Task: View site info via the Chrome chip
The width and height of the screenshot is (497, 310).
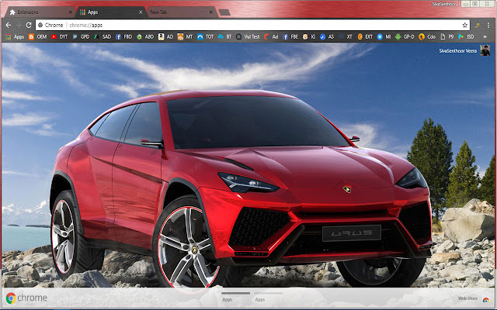Action: click(x=50, y=25)
